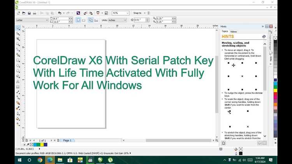Select the no-color swatch atop palette

275,38
